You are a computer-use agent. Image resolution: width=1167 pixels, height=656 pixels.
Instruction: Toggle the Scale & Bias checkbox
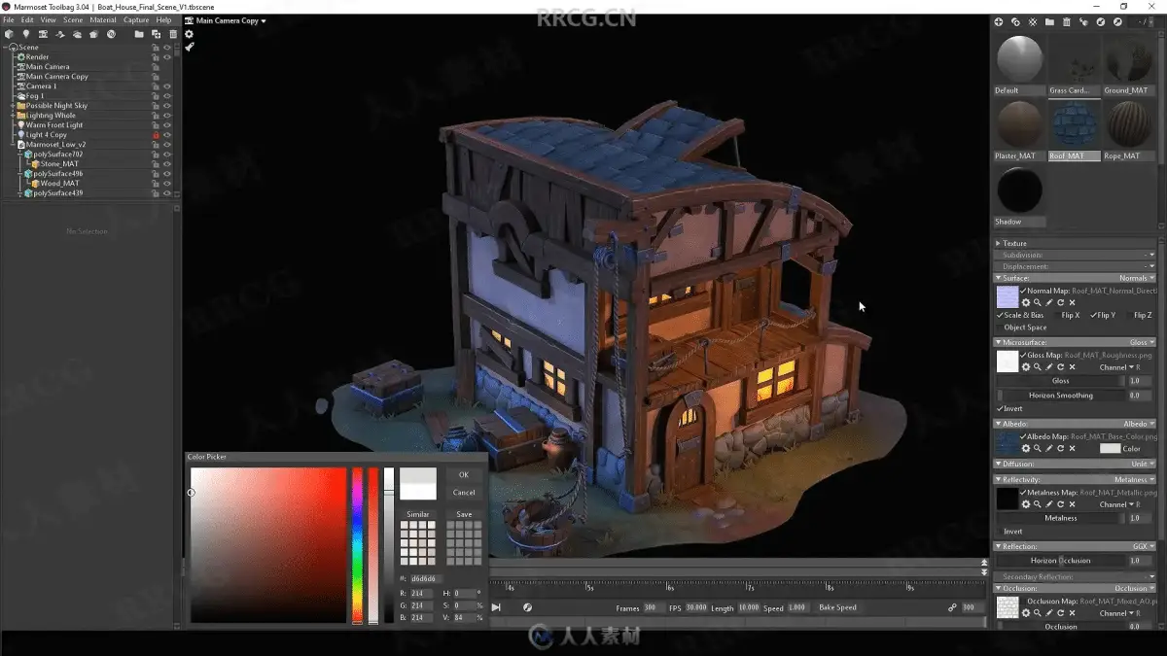pyautogui.click(x=1000, y=315)
